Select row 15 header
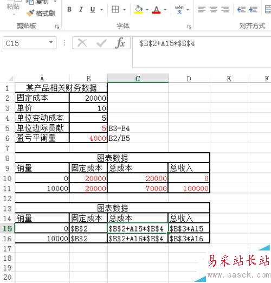Screen dimensions: 271x283 7,229
